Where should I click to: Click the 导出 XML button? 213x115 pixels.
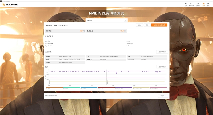(163, 96)
